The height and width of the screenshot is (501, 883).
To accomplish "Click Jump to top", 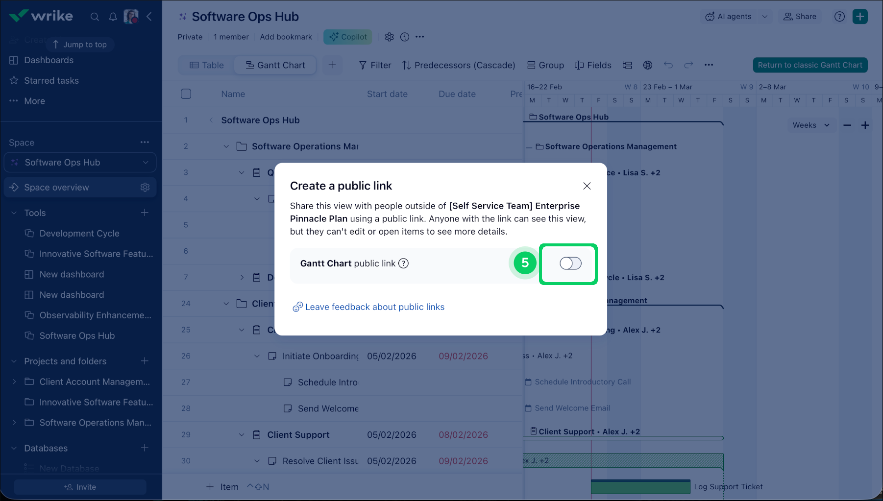I will [80, 45].
